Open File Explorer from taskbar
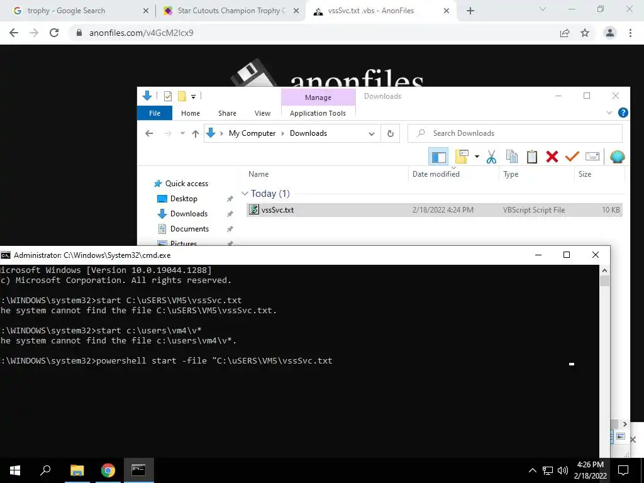Screen dimensions: 644x483 77,470
